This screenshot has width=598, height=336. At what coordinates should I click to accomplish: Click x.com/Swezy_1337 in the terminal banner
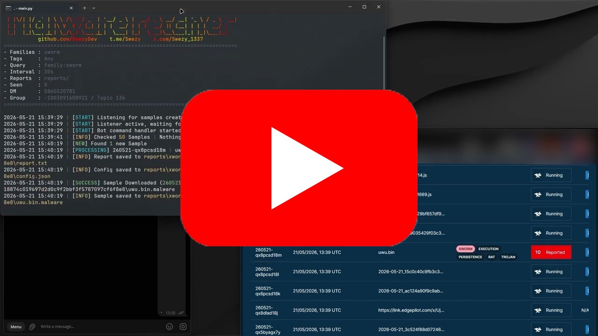click(x=178, y=39)
